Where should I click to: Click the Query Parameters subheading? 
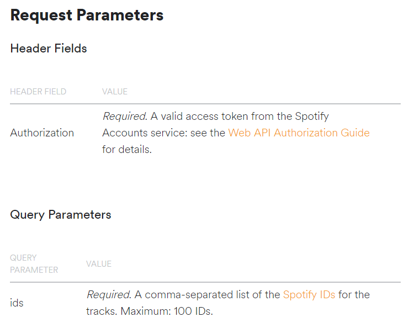[x=61, y=215]
